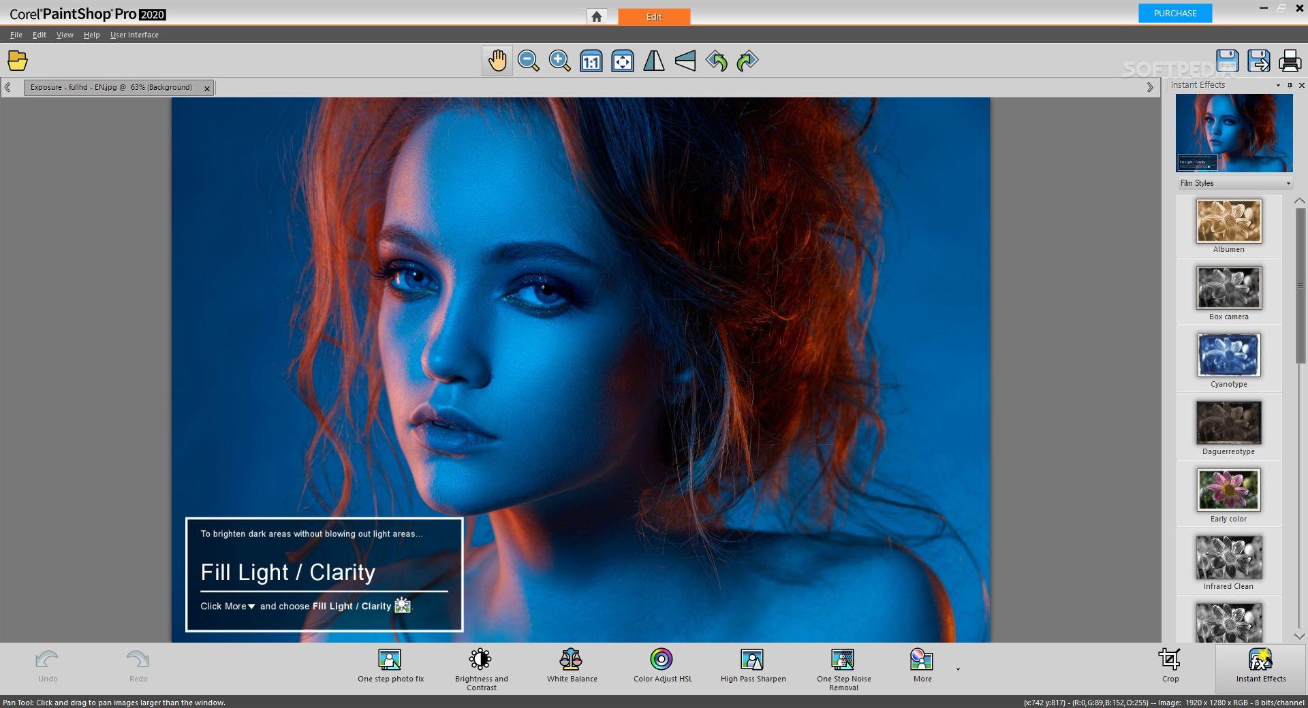Select the Pan tool
This screenshot has height=708, width=1308.
tap(497, 61)
